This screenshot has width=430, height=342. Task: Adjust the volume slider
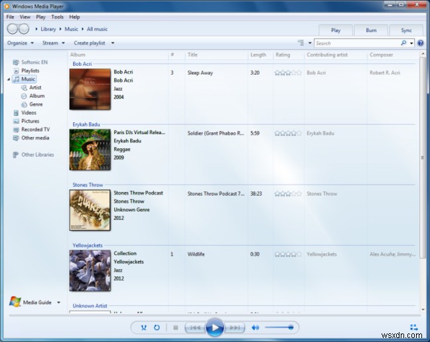click(279, 327)
